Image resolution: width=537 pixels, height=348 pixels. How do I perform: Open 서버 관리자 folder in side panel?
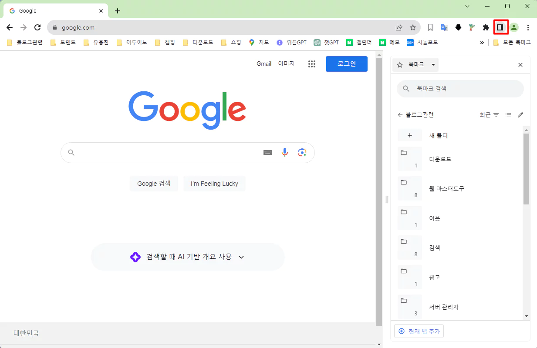(x=460, y=307)
